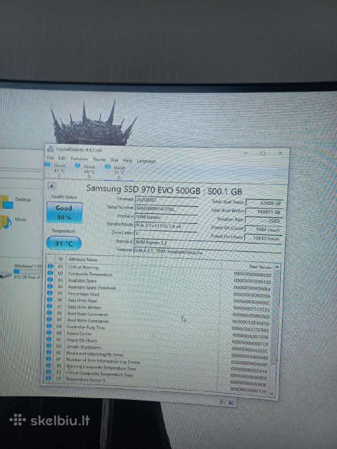The height and width of the screenshot is (449, 337).
Task: Click the Desktop folder icon in Explorer
Action: click(6, 203)
